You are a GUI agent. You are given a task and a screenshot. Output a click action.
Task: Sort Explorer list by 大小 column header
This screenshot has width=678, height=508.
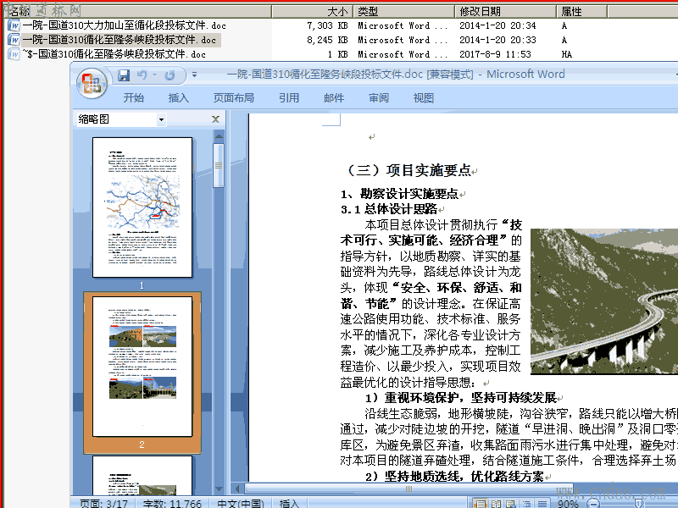313,12
